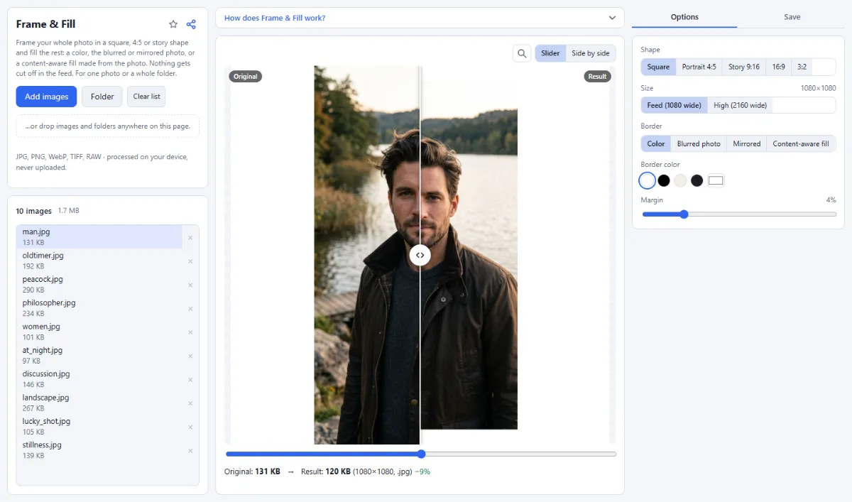
Task: Set border to Mirrored
Action: point(747,143)
